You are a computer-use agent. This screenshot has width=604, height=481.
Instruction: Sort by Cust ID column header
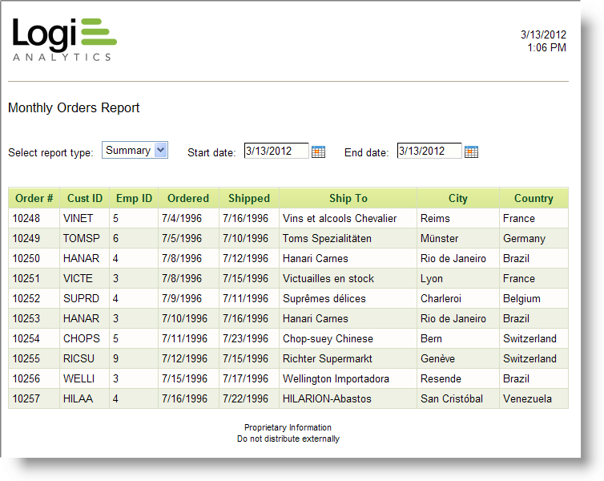(x=85, y=198)
